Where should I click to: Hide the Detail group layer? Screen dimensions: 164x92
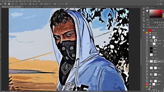click(x=147, y=37)
